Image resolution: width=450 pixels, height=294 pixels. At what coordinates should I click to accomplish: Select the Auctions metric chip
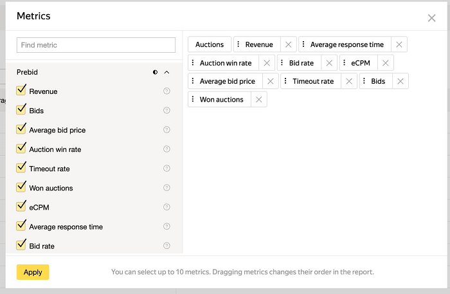[x=209, y=44]
